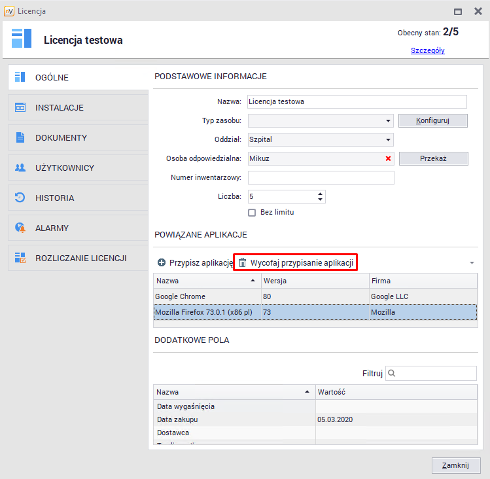Enable the Bez limitu checkbox
Screen dimensions: 490x479
252,212
